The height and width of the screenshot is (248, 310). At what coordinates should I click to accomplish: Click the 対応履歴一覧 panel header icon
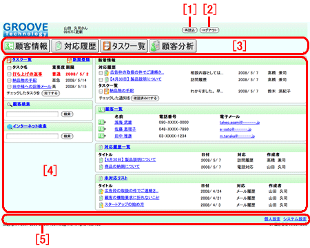pyautogui.click(x=101, y=147)
